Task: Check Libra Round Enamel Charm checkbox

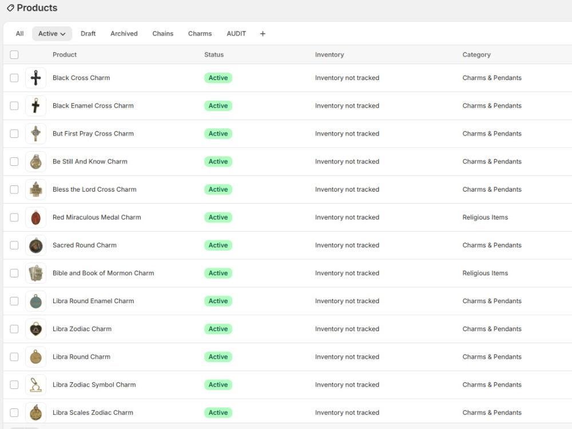Action: (x=14, y=301)
